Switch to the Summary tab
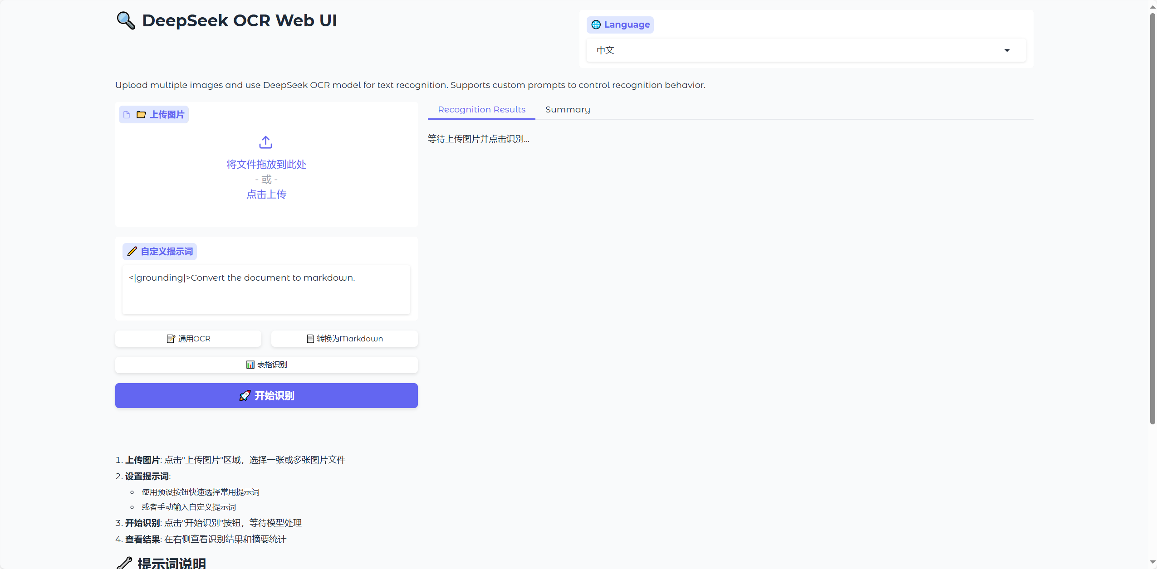 (567, 109)
